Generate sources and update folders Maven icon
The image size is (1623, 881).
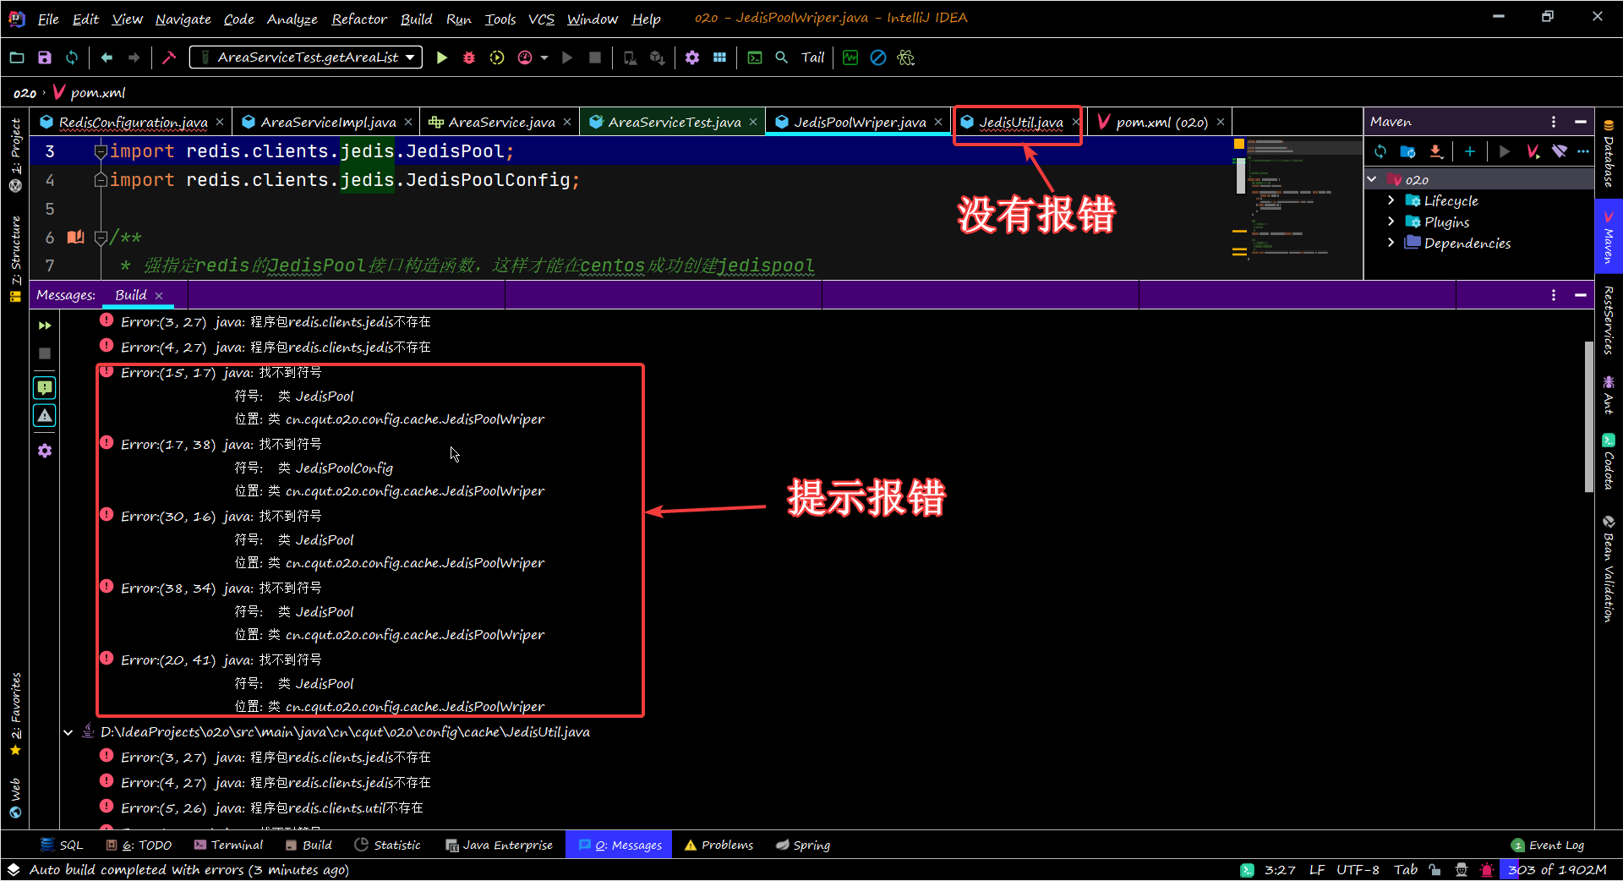point(1407,151)
